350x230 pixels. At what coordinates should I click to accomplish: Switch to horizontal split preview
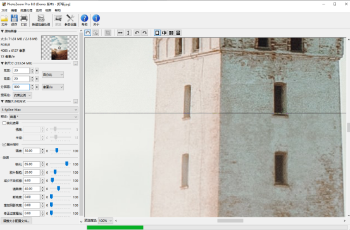(x=178, y=33)
